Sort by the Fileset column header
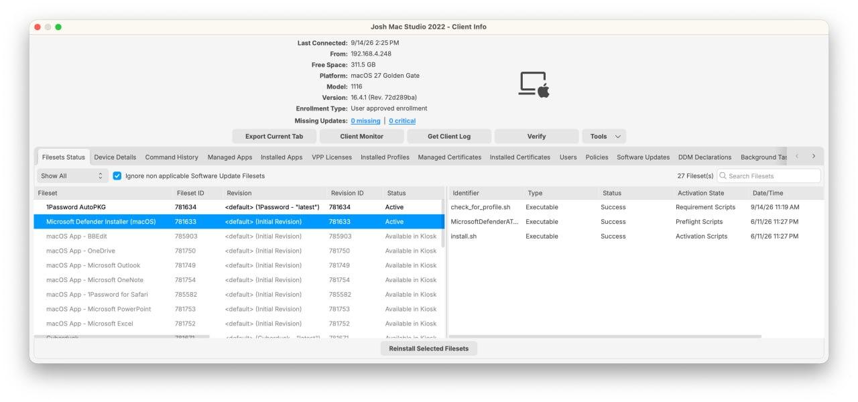Image resolution: width=858 pixels, height=402 pixels. pyautogui.click(x=103, y=193)
